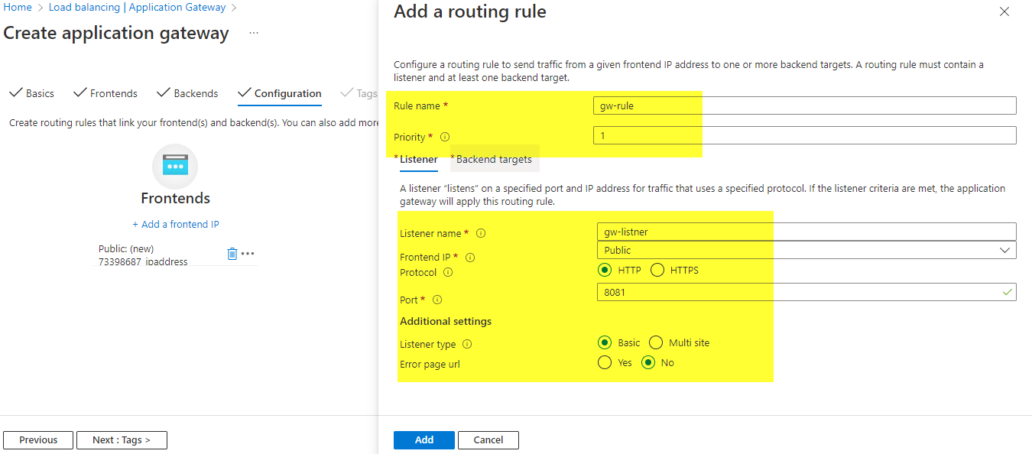The height and width of the screenshot is (454, 1032).
Task: Switch to the Backend targets tab
Action: click(493, 160)
